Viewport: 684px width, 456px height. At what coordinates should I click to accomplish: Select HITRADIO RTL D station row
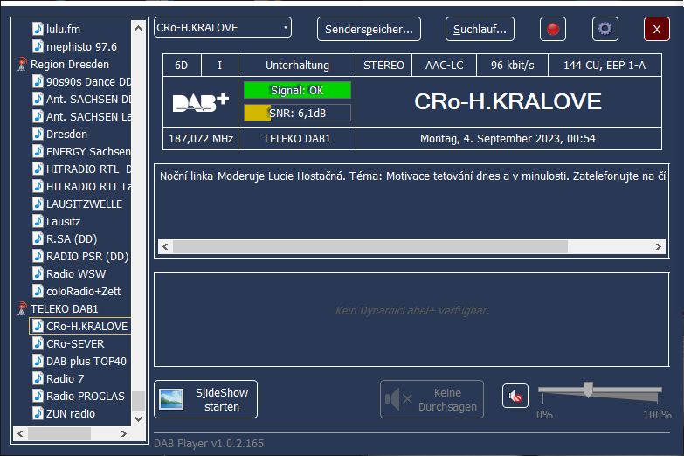click(88, 169)
